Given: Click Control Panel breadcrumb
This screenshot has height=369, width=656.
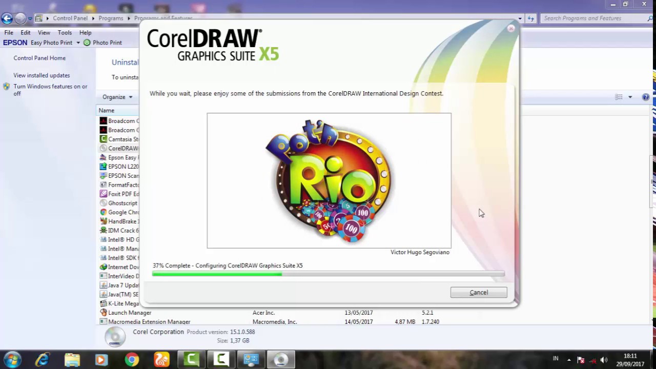Looking at the screenshot, I should [70, 18].
